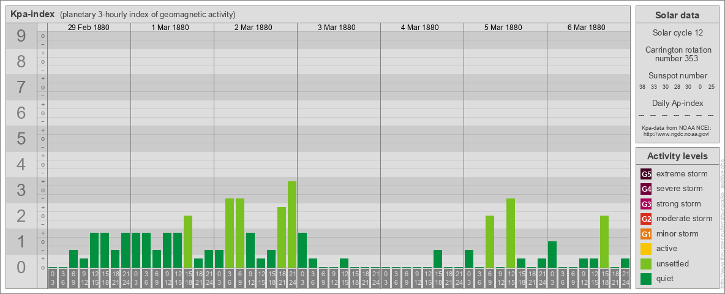Click the severe storm legend label
Screen dimensions: 725x294
(679, 189)
